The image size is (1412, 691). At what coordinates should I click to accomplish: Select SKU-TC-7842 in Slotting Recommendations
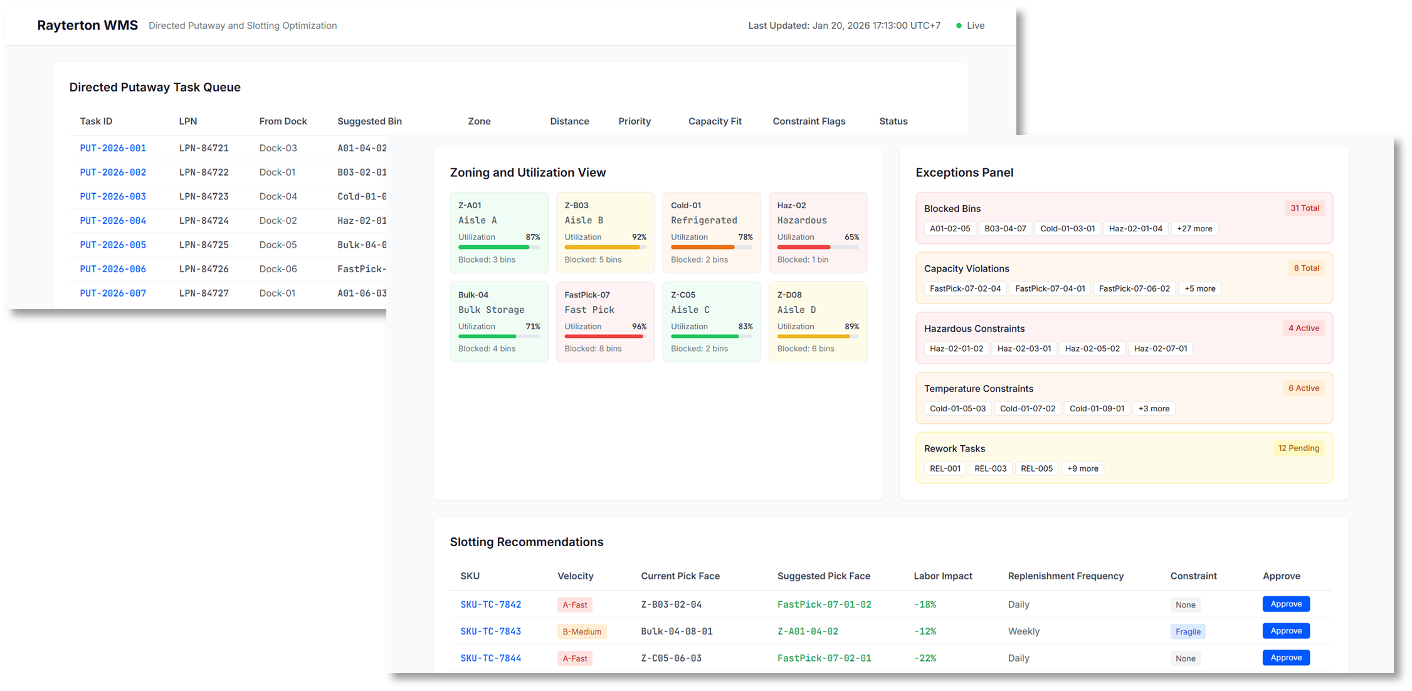pyautogui.click(x=491, y=604)
